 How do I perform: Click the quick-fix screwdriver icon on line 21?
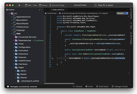click(x=53, y=58)
